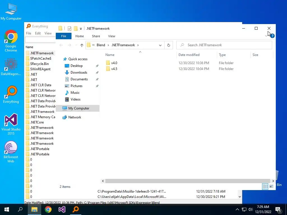This screenshot has width=287, height=215.
Task: Select the v4.5 folder
Action: point(114,69)
